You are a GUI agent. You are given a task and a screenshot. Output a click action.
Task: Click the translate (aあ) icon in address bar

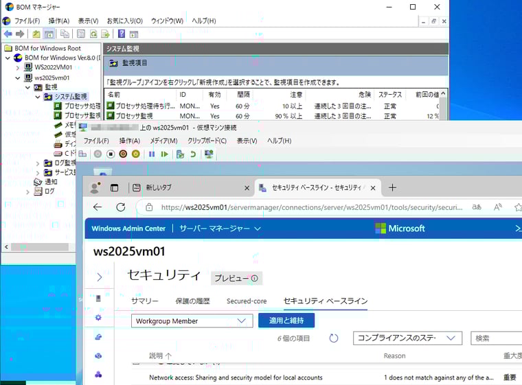pyautogui.click(x=477, y=207)
